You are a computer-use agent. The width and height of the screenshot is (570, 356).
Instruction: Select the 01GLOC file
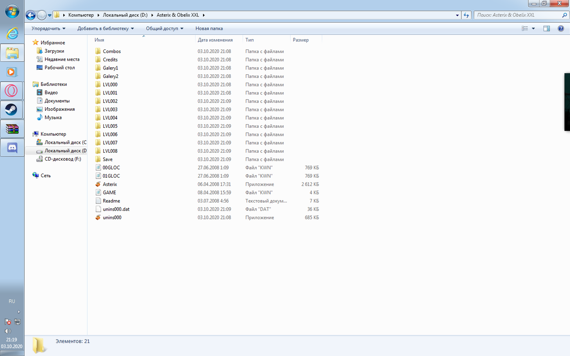[x=111, y=176]
